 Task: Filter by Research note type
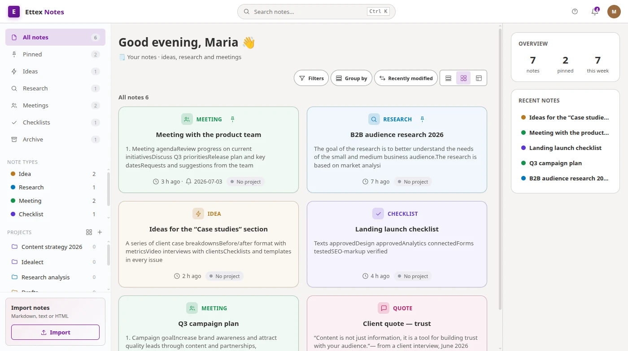(53, 187)
